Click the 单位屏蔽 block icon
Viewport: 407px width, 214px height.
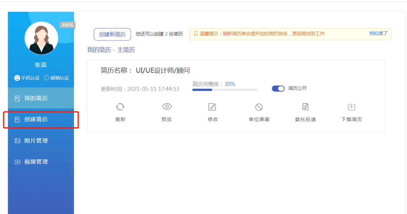pyautogui.click(x=259, y=107)
